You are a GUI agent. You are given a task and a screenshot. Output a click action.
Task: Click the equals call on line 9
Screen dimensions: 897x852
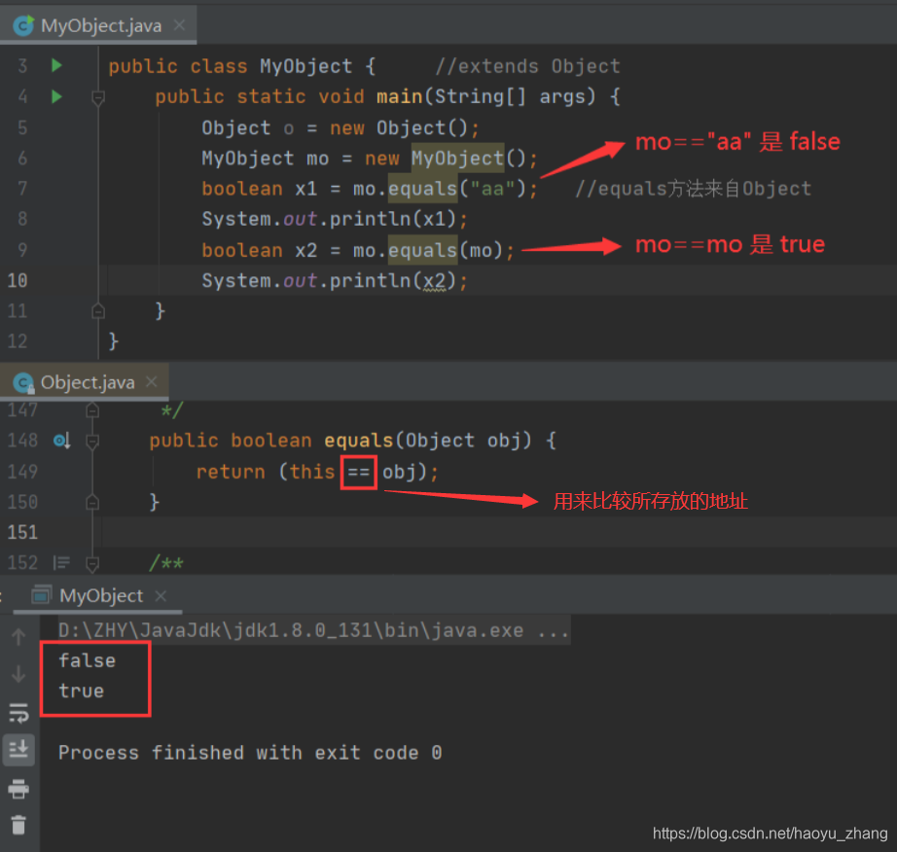click(x=423, y=250)
